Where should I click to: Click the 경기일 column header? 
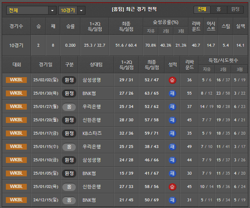pos(46,65)
